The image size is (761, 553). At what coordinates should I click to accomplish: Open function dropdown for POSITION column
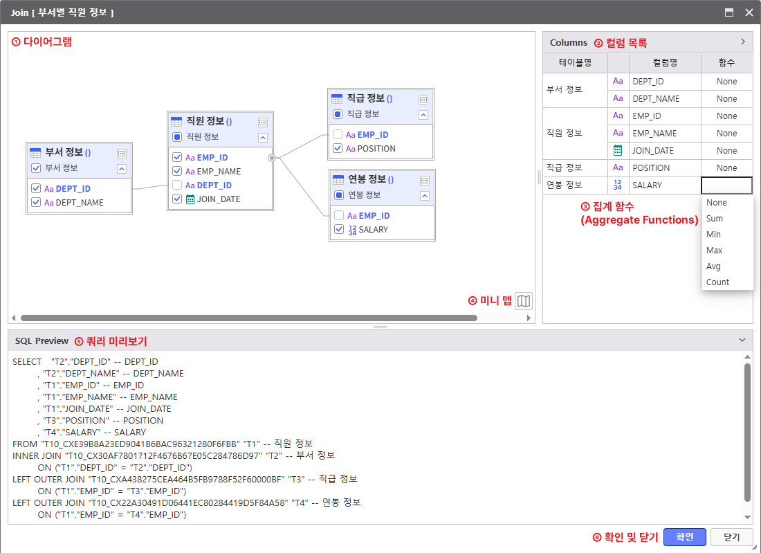tap(726, 168)
